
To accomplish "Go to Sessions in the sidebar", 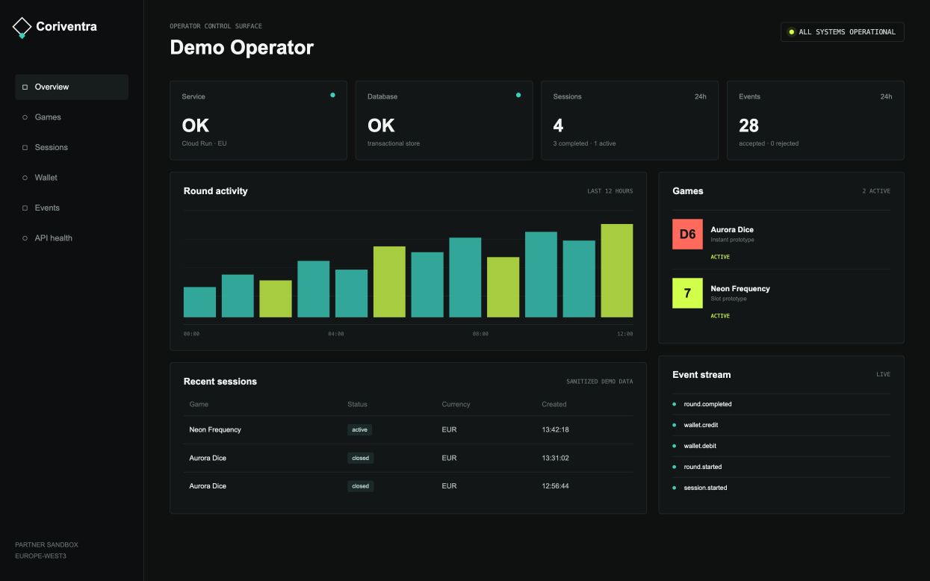I will coord(72,148).
